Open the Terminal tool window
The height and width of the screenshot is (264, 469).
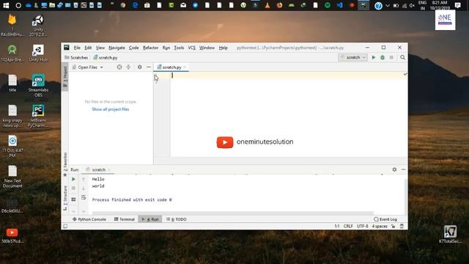coord(125,219)
